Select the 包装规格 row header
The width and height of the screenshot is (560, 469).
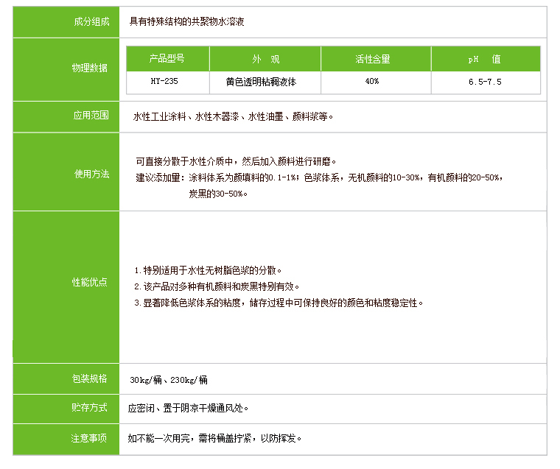click(89, 378)
